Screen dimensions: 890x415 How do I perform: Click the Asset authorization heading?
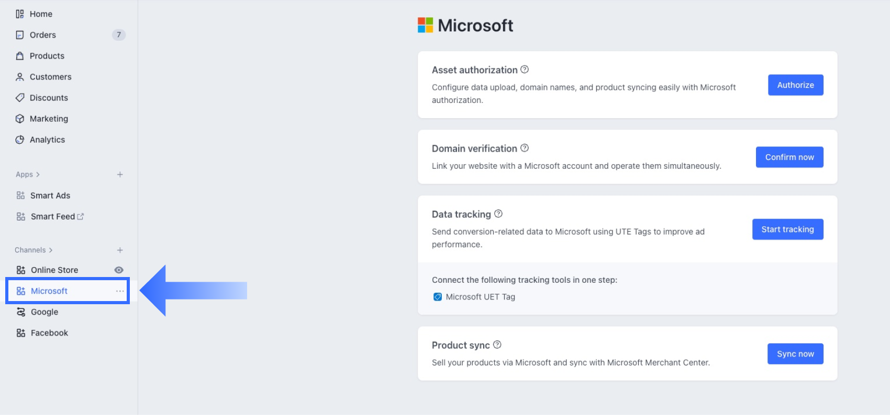[474, 70]
